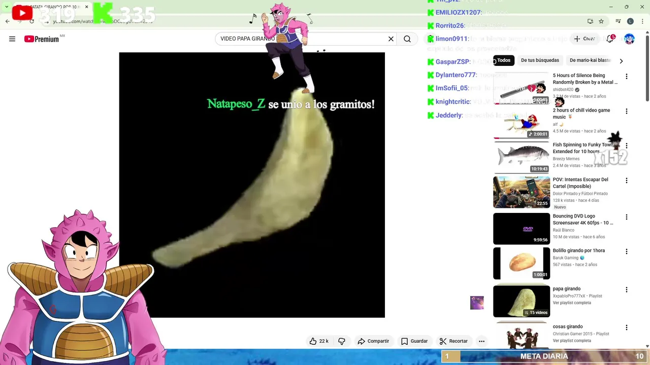This screenshot has height=365, width=650.
Task: Click the knightcritic chat name
Action: coord(452,102)
